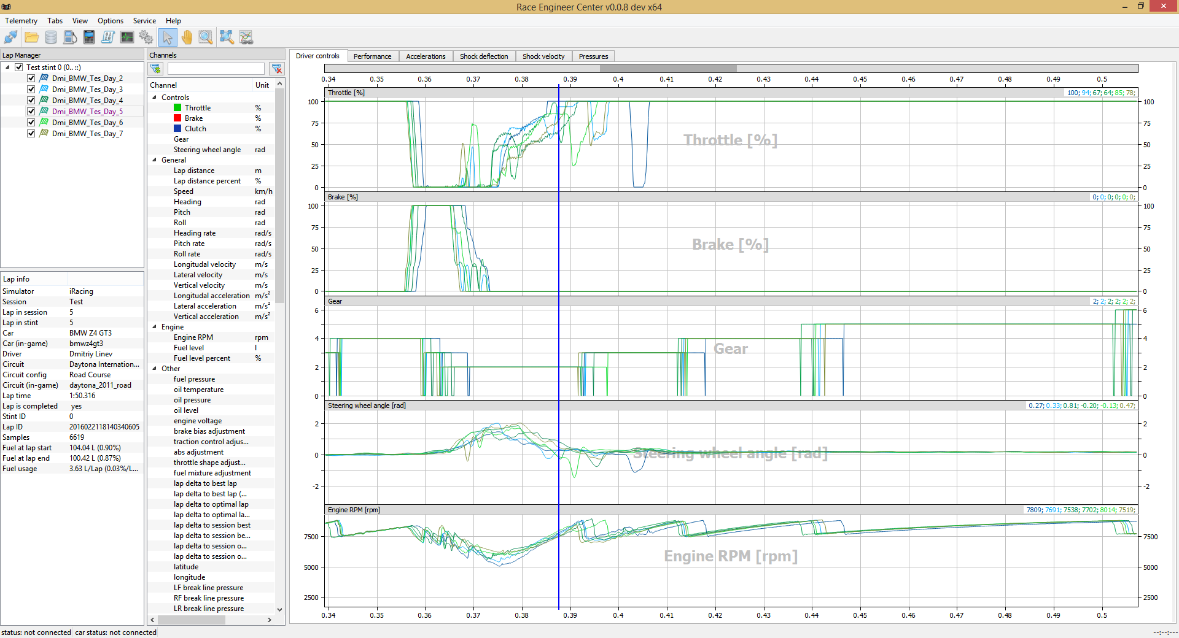
Task: Collapse the Controls channel group
Action: (x=155, y=98)
